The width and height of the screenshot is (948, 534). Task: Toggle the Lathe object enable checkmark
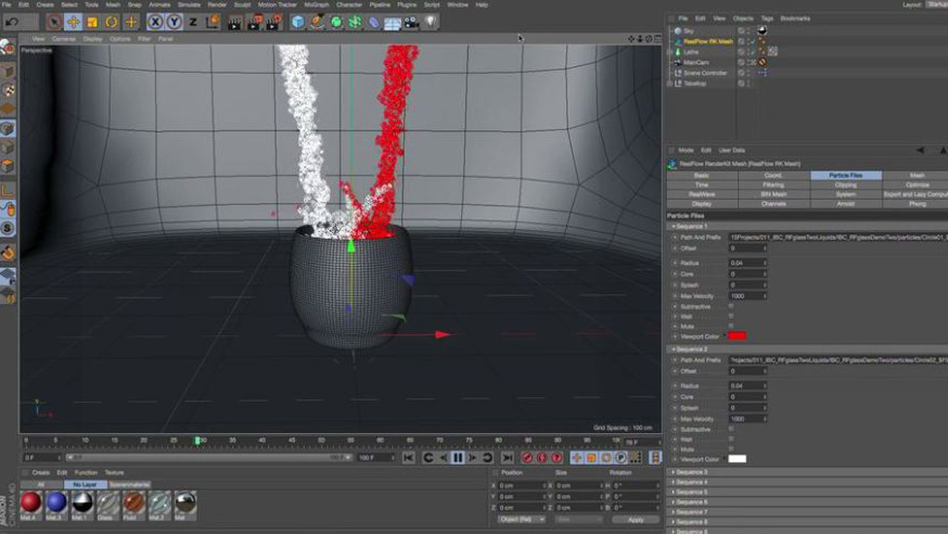753,52
